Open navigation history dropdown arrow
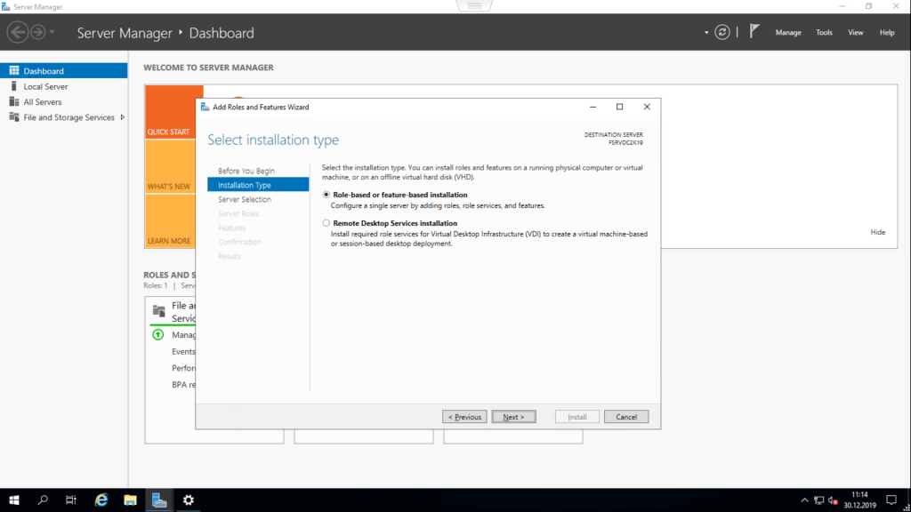The width and height of the screenshot is (911, 512). pyautogui.click(x=52, y=33)
